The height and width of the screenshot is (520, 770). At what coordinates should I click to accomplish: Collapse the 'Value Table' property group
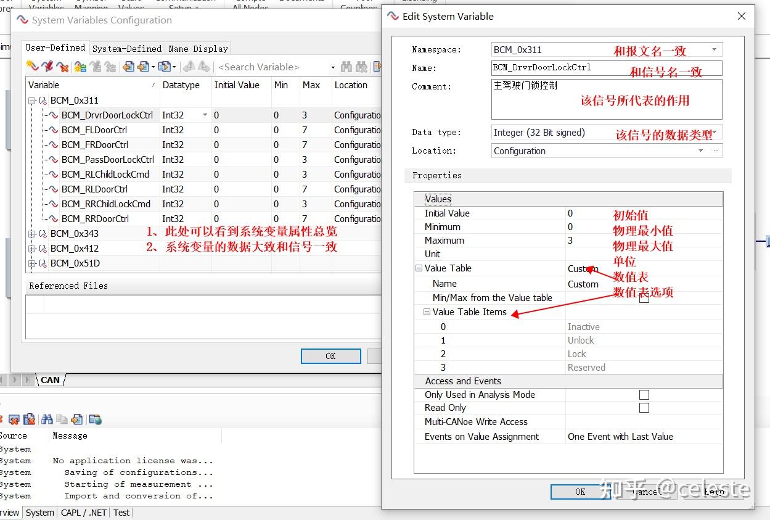419,268
